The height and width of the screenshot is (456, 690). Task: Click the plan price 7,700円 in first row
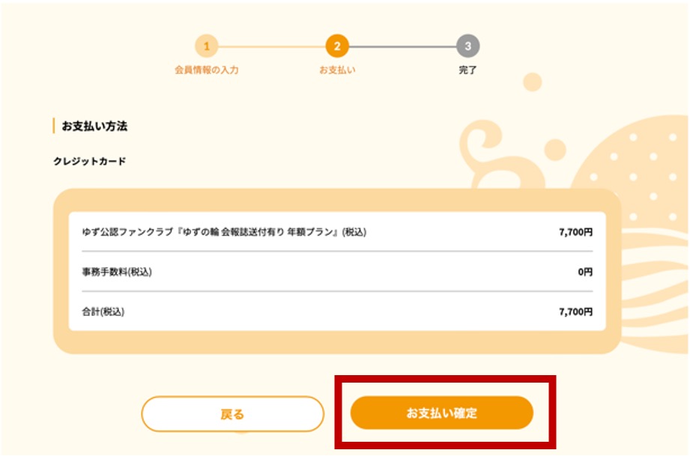pos(575,232)
